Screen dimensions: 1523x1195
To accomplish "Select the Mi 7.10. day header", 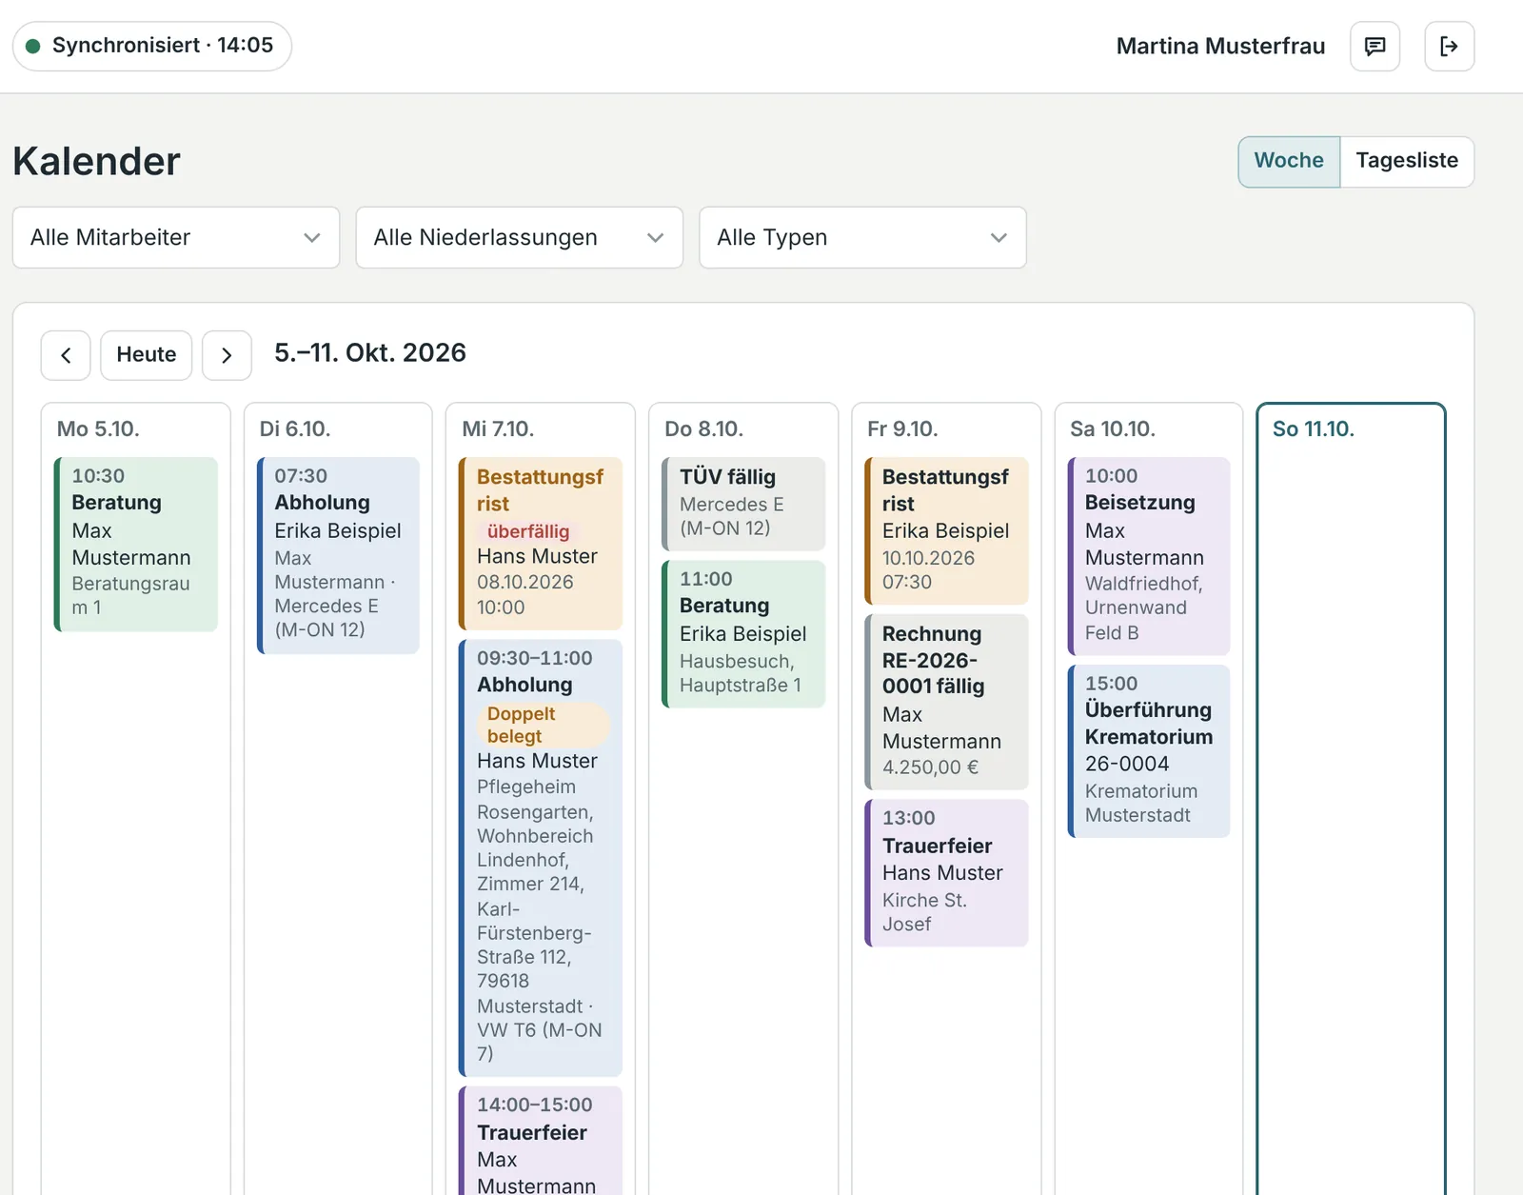I will pyautogui.click(x=498, y=429).
